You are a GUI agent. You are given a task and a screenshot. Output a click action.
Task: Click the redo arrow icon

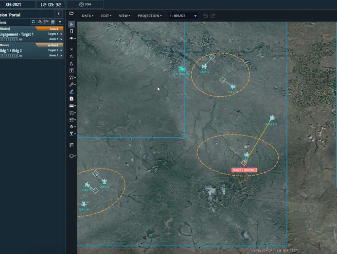[213, 16]
